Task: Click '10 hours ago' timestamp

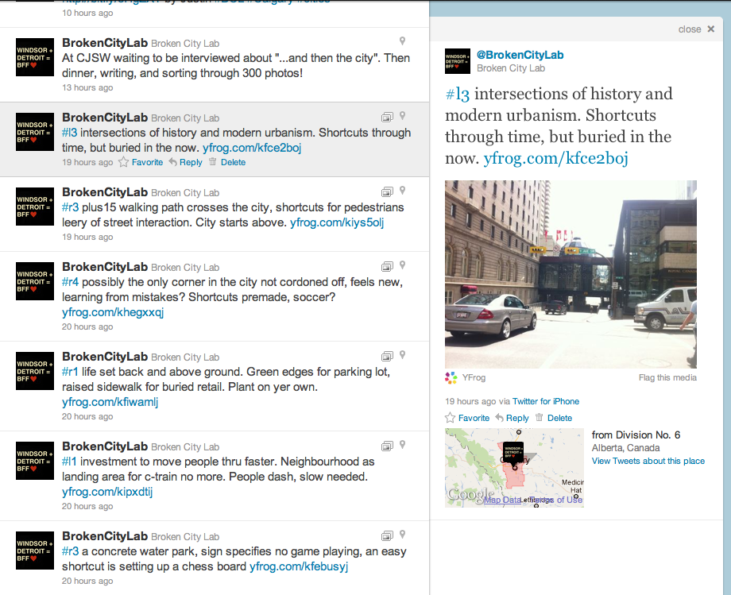Action: click(87, 13)
